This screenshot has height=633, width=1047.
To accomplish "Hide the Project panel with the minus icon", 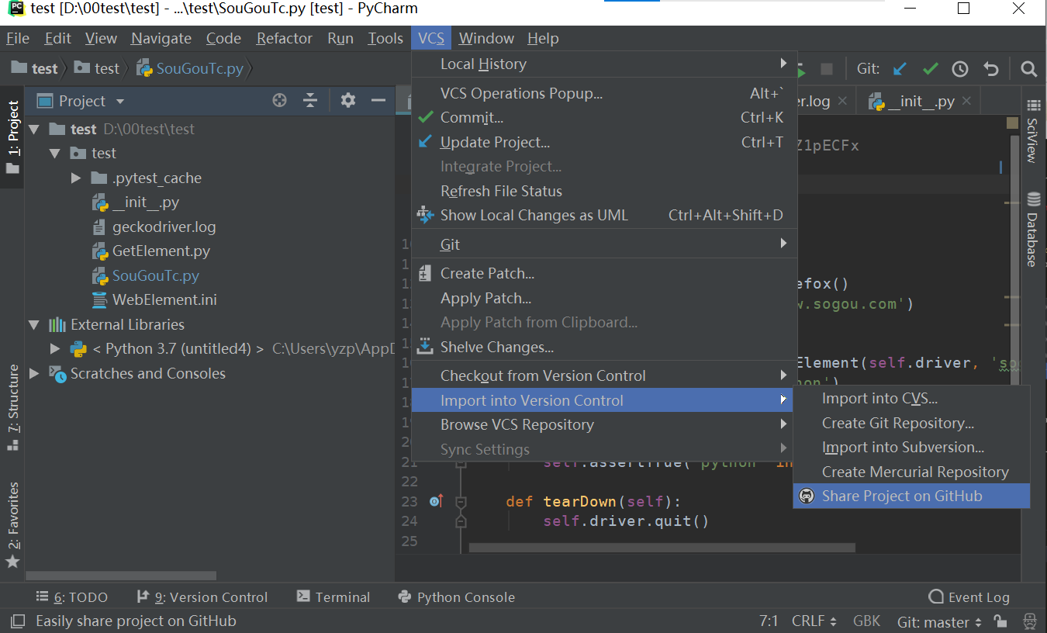I will [378, 100].
